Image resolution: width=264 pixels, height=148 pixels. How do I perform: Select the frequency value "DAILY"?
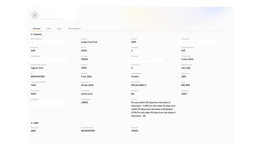184,94
